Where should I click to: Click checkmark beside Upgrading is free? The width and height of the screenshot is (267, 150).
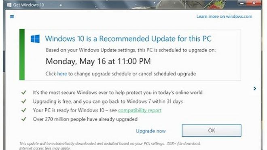point(24,101)
